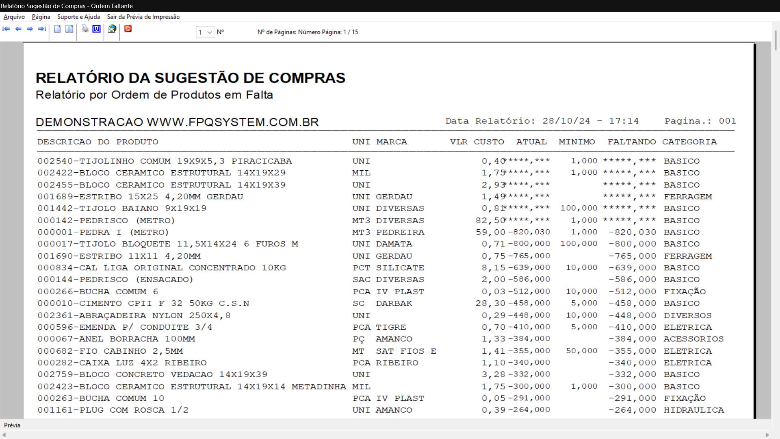Click Sair da Prévia de Impressão
The height and width of the screenshot is (439, 780).
click(143, 17)
